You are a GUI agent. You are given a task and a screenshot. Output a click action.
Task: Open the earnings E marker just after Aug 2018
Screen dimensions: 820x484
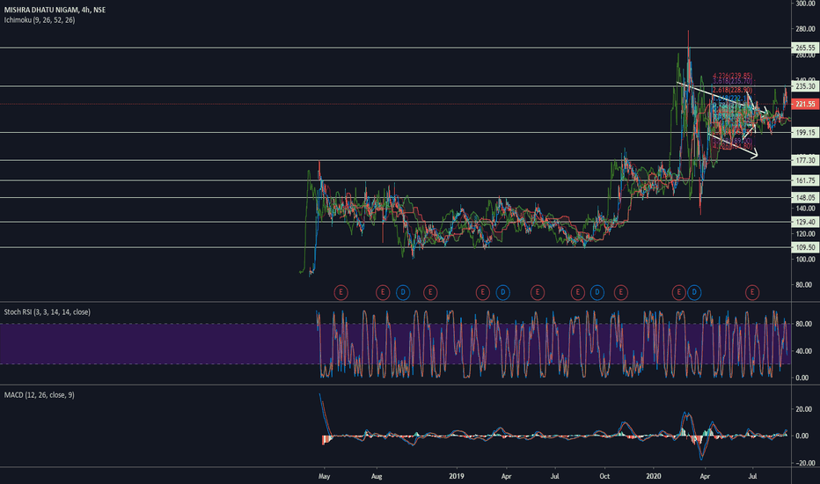[383, 292]
